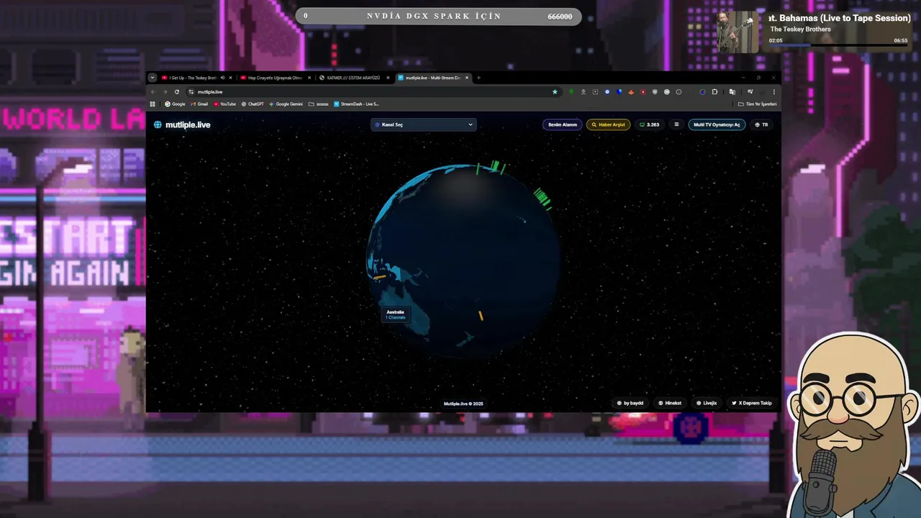Screen dimensions: 921x518
Task: Open a new browser tab
Action: point(478,78)
